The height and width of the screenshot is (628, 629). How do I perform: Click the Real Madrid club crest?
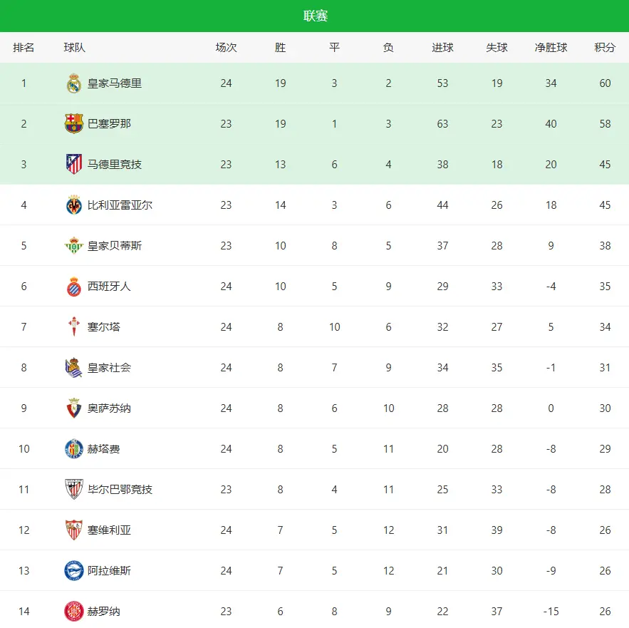(74, 83)
